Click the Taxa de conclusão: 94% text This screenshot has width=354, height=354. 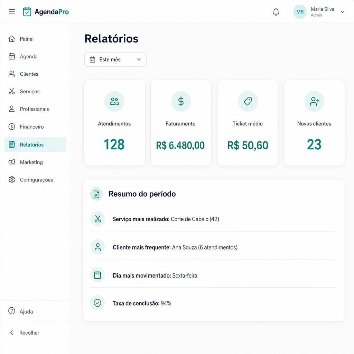(x=142, y=303)
